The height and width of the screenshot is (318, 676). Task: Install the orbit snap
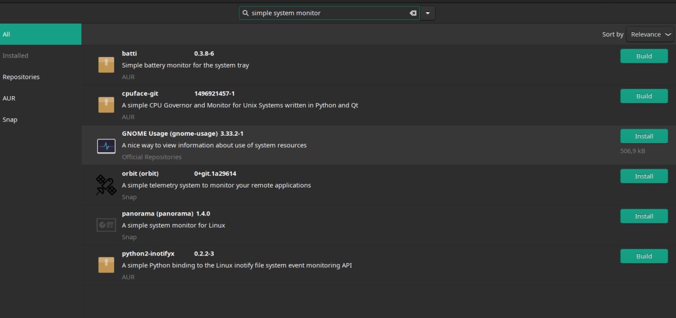coord(644,176)
